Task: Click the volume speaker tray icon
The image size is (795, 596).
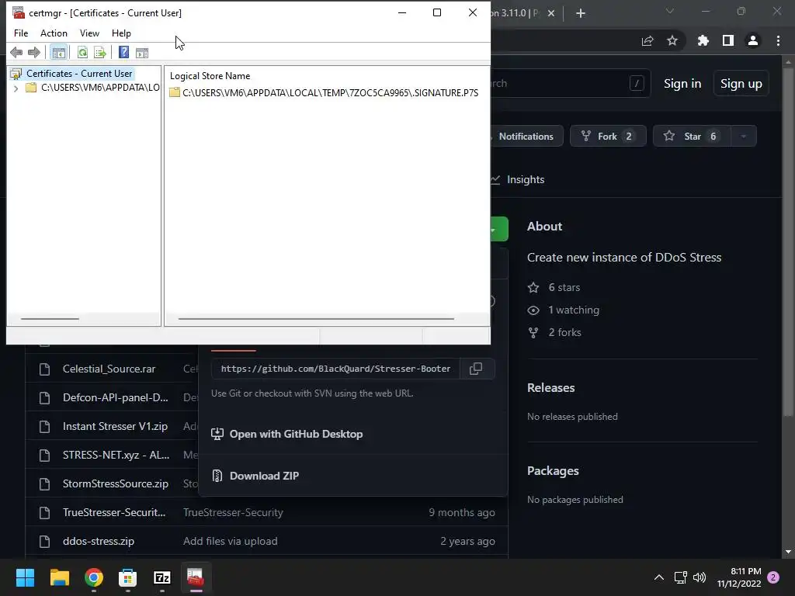Action: 700,577
